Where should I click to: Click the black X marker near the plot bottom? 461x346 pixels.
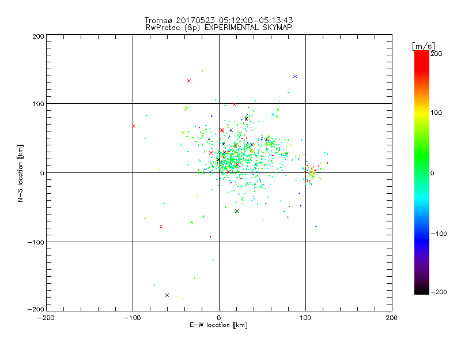[x=167, y=295]
